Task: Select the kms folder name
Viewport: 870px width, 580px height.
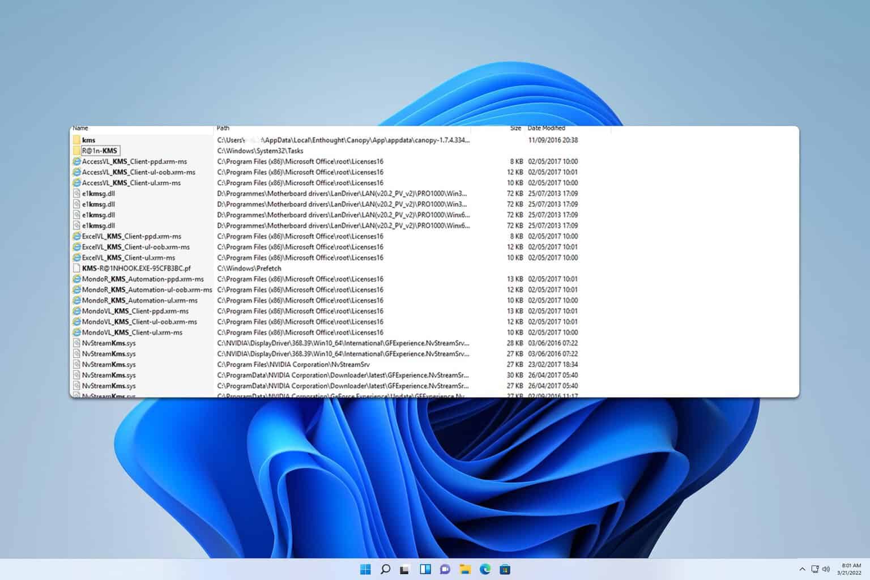Action: pyautogui.click(x=89, y=140)
